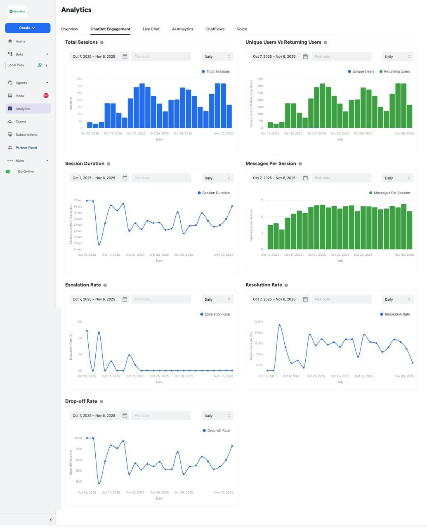Open the Inbox with unread messages
Screen dimensions: 427x528
20,95
